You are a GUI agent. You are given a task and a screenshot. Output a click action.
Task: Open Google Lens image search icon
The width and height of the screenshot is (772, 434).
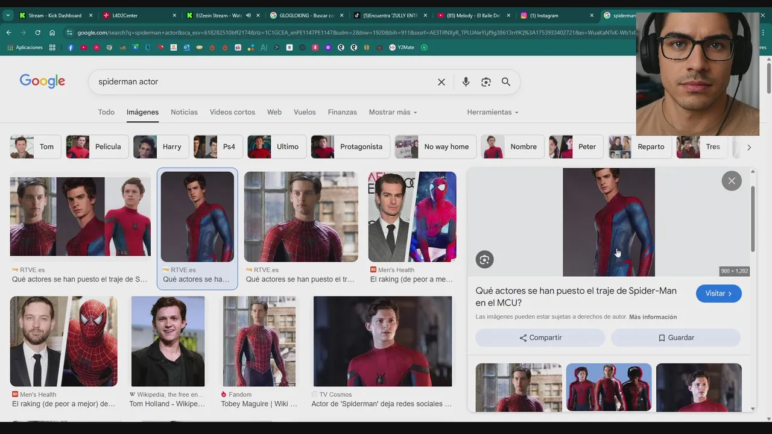486,82
